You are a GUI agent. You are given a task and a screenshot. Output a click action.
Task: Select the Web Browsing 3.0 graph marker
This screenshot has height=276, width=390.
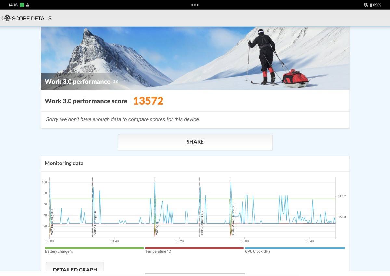click(52, 222)
